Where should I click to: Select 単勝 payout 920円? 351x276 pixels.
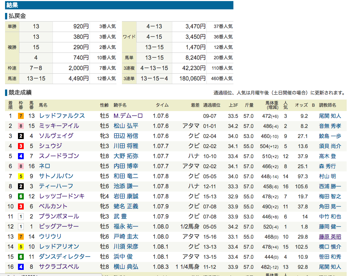(x=81, y=26)
